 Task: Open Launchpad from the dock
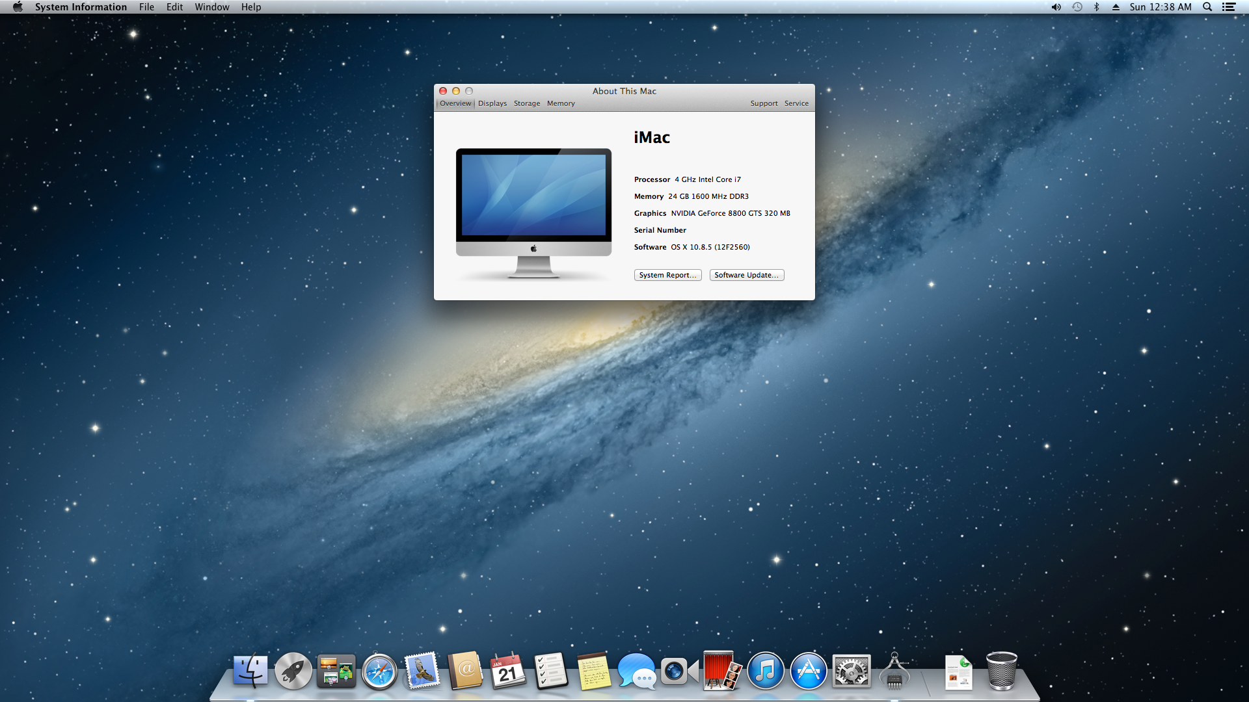click(x=293, y=671)
